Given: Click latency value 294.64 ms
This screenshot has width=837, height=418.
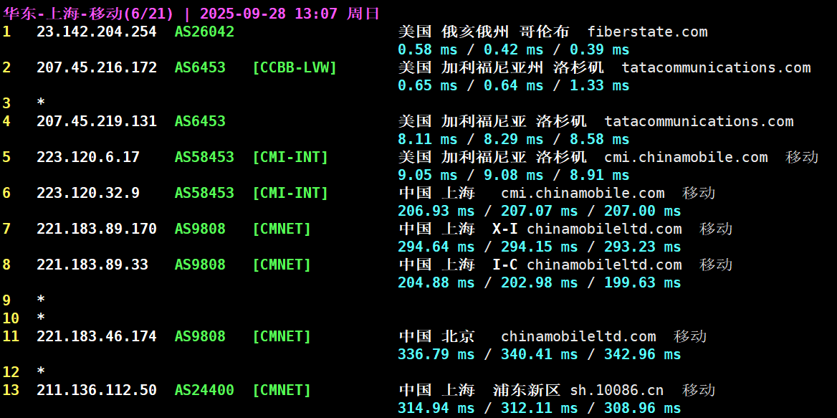Looking at the screenshot, I should [x=436, y=247].
